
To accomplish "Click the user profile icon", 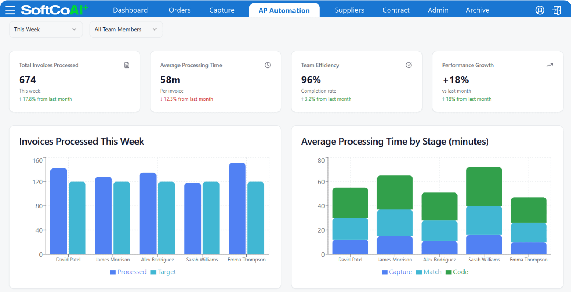I will [540, 10].
